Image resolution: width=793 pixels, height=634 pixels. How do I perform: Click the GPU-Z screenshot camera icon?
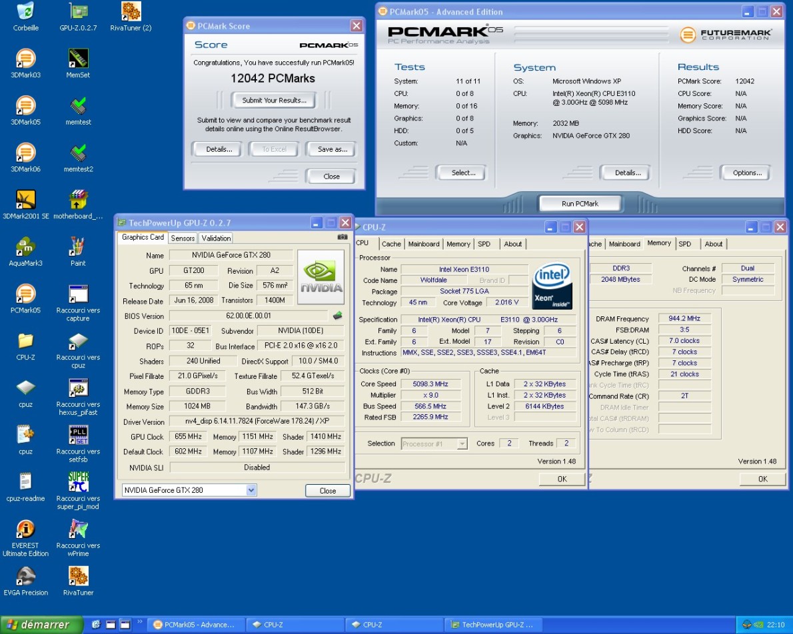point(343,236)
